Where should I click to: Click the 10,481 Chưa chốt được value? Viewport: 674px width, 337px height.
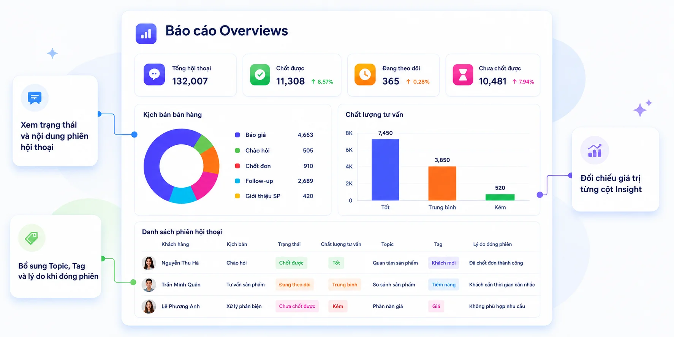click(x=492, y=81)
